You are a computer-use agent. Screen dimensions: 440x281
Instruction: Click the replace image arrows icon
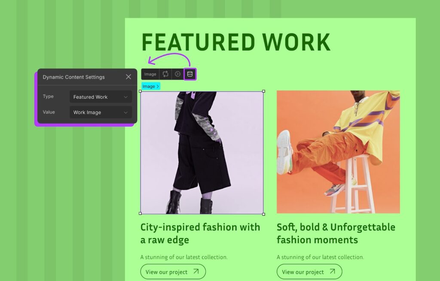(x=165, y=74)
